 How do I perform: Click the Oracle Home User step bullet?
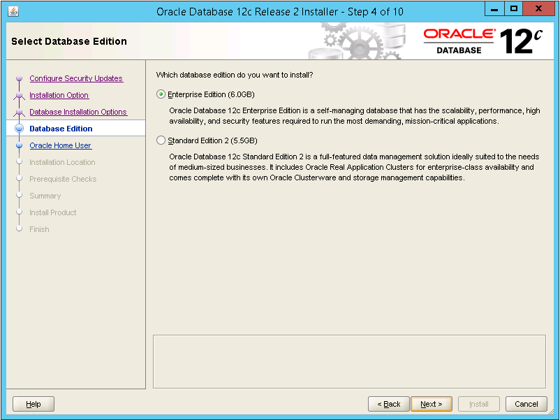(x=20, y=146)
